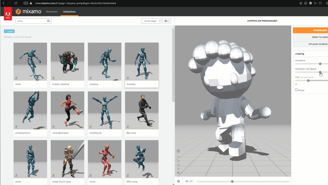Click the orange Download button
328x185 pixels.
[310, 30]
